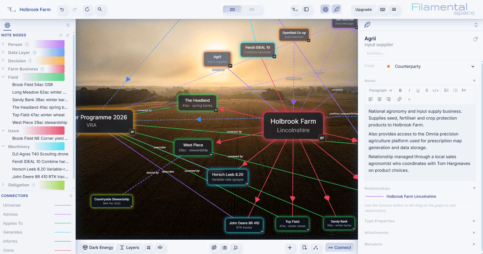
Task: Pop out the Agrii note panel
Action: click(x=475, y=39)
